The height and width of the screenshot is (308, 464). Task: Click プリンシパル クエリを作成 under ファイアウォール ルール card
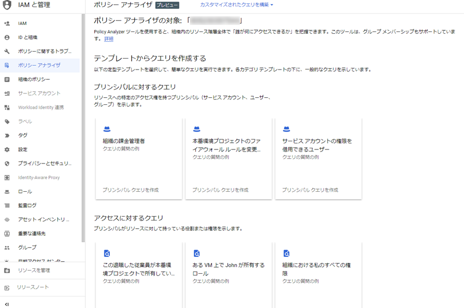pos(220,190)
